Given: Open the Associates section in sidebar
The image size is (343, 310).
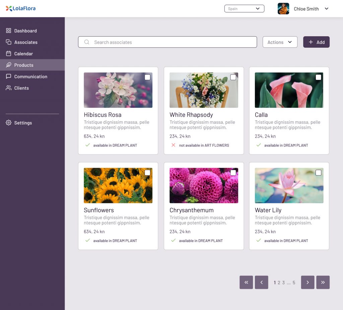Looking at the screenshot, I should click(x=26, y=42).
